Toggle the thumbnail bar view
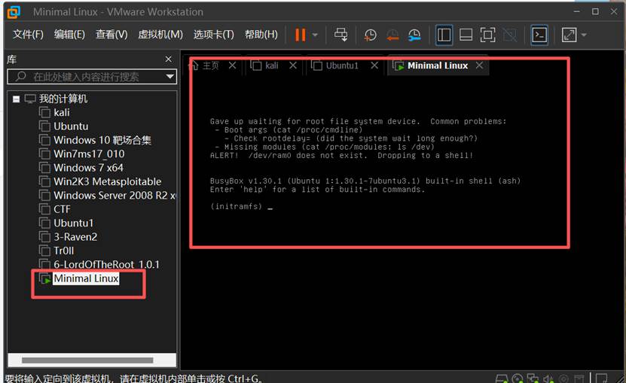 pos(466,35)
